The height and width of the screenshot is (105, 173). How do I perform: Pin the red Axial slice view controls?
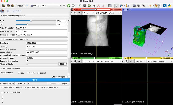pyautogui.click(x=72, y=9)
